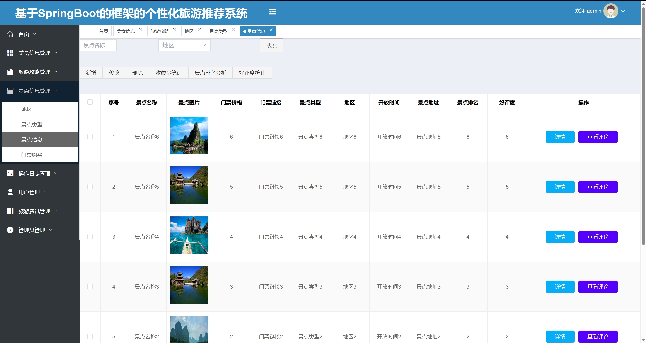Viewport: 646px width, 343px height.
Task: Open the 景点名称3 pagoda picture
Action: 189,285
